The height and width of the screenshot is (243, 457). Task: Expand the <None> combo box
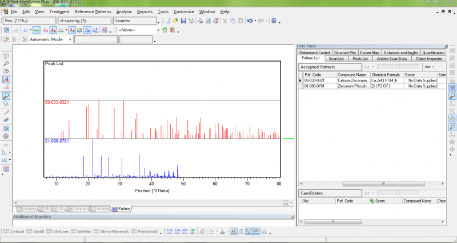[158, 30]
